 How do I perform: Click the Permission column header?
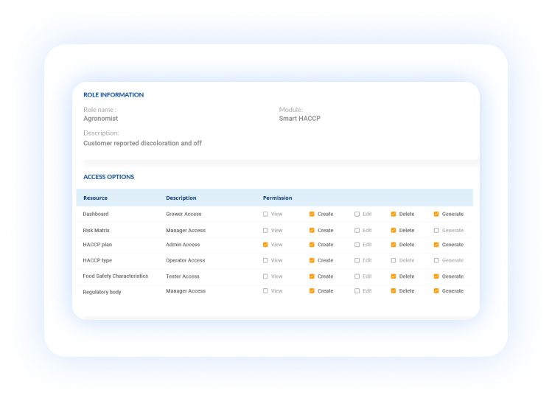click(277, 198)
